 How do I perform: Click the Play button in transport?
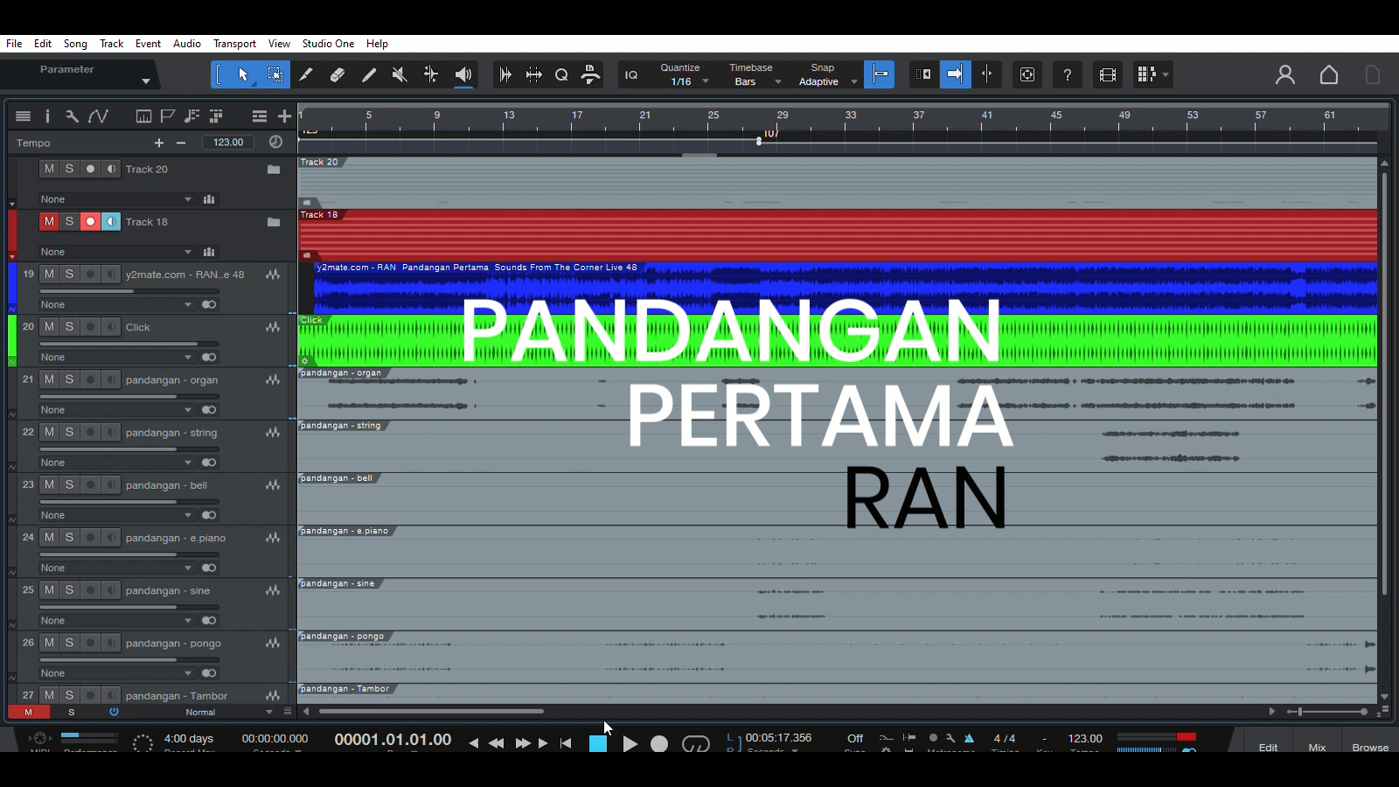[x=630, y=743]
